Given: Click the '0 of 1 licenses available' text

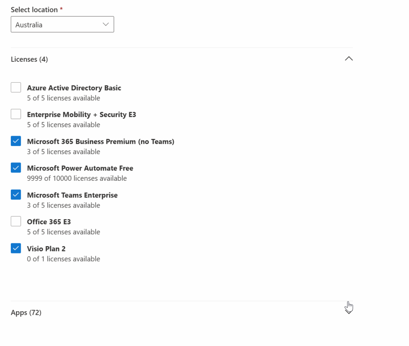Looking at the screenshot, I should 64,259.
